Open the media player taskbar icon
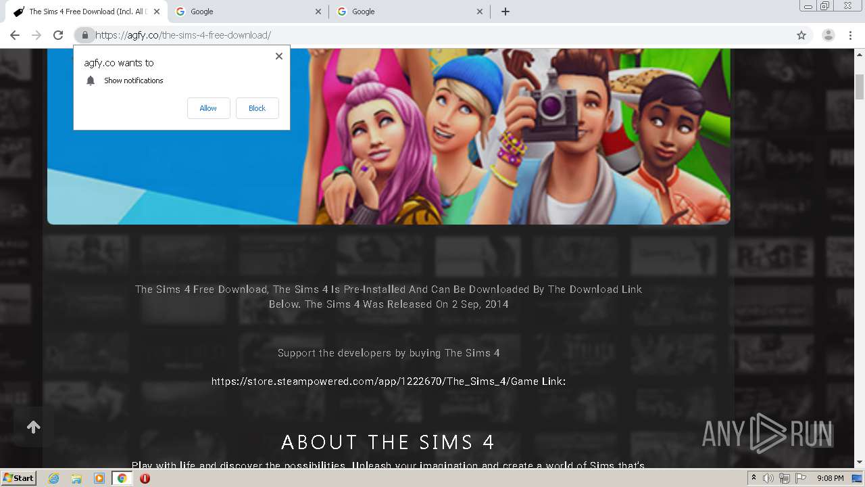 pos(99,478)
